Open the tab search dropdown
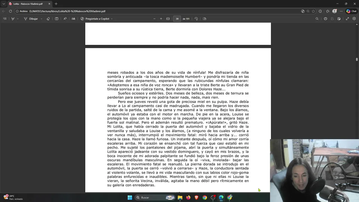The image size is (359, 202). point(4,4)
